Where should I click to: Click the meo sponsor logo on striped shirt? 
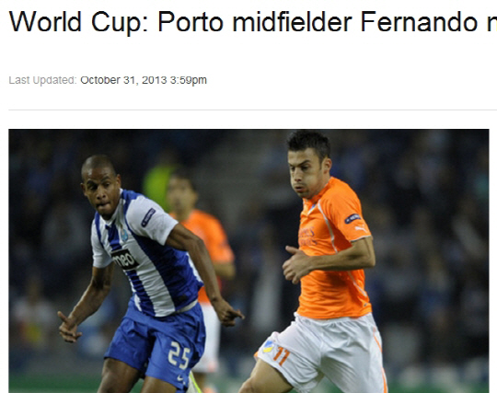click(x=125, y=260)
